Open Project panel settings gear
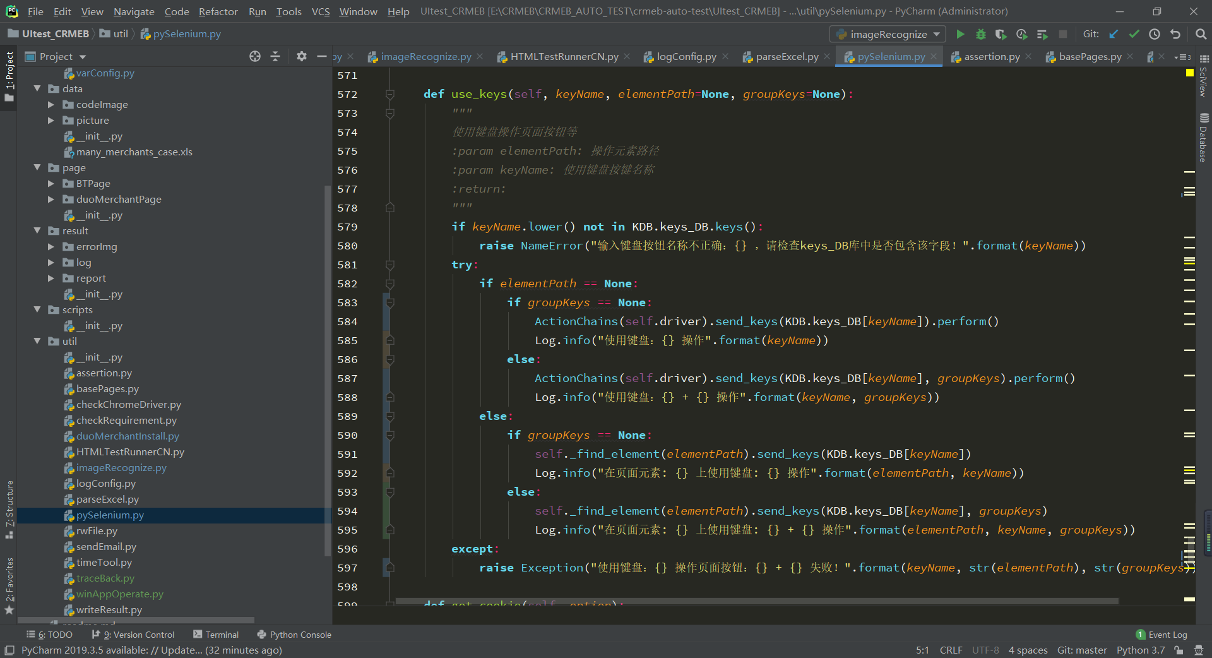1212x658 pixels. (302, 56)
